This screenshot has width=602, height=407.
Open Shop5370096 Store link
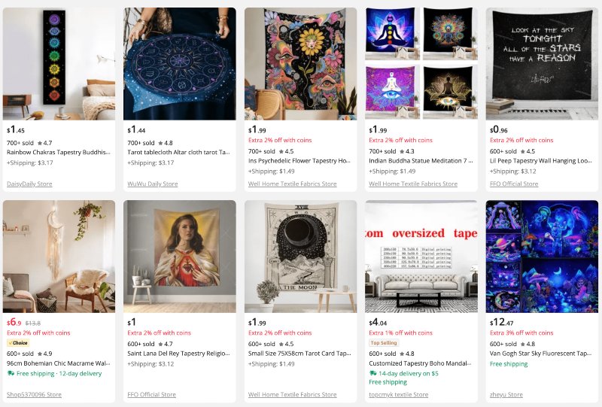34,394
